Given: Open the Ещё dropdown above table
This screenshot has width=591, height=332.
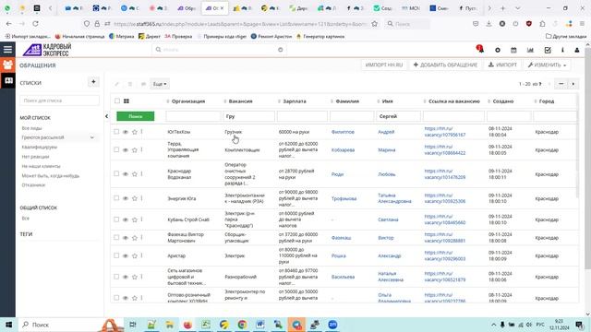Looking at the screenshot, I should point(160,84).
